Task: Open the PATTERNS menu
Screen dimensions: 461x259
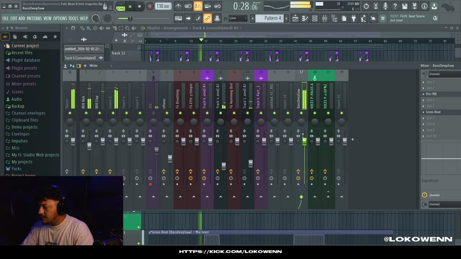Action: (34, 18)
